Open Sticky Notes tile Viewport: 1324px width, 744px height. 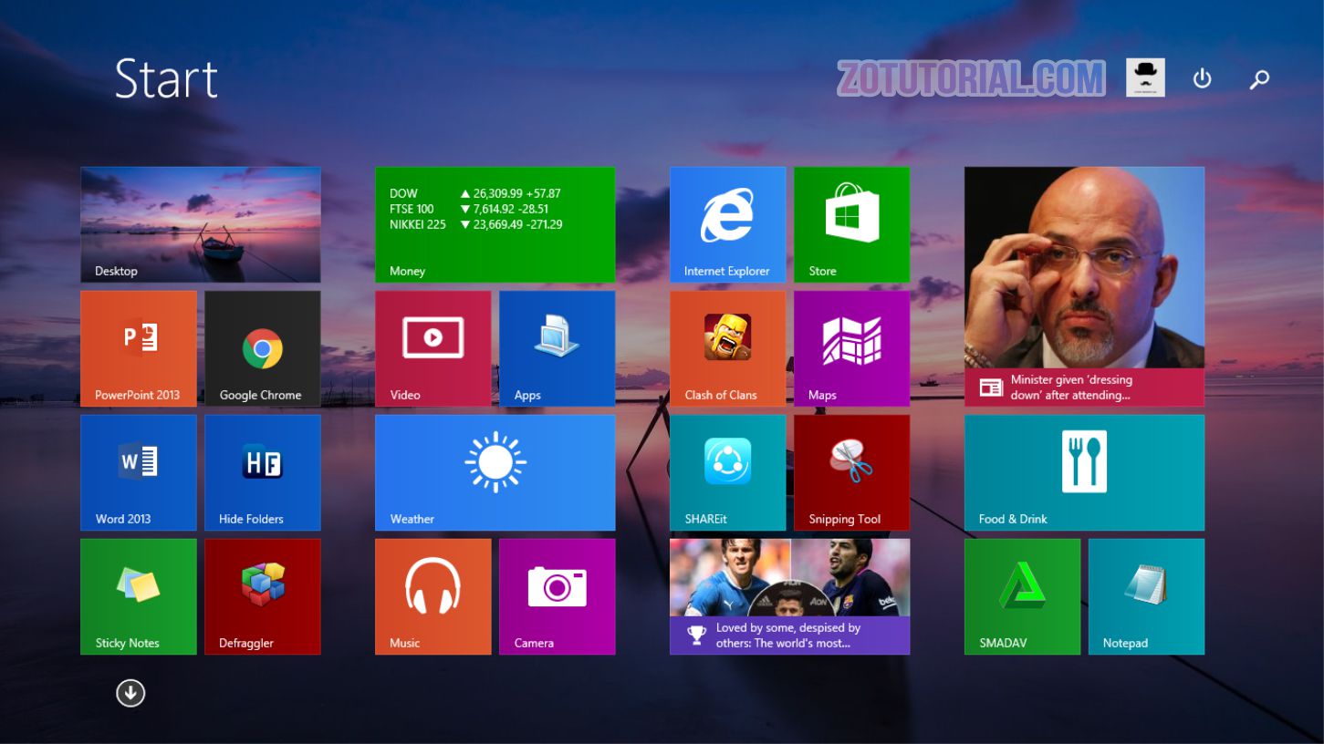(x=139, y=596)
